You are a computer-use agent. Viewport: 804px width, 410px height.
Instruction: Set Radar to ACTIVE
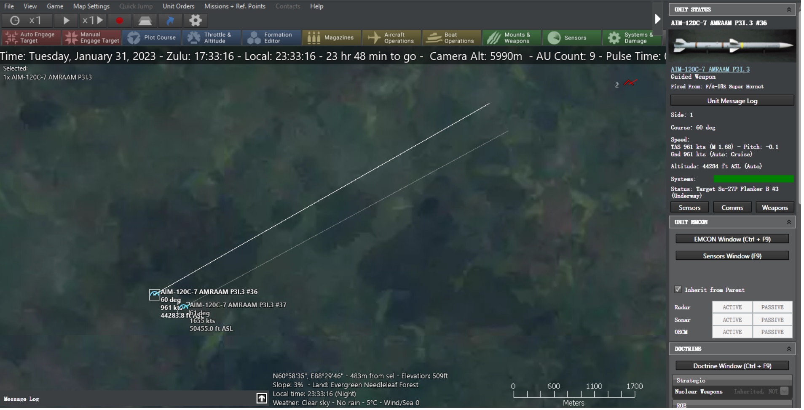[x=731, y=307]
